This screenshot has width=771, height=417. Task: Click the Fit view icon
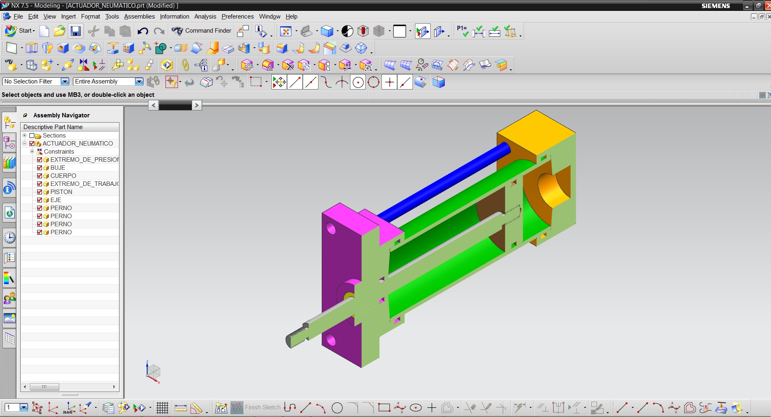(x=286, y=31)
